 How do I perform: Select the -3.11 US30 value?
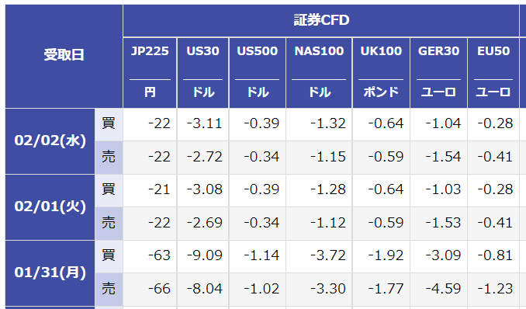pos(203,124)
